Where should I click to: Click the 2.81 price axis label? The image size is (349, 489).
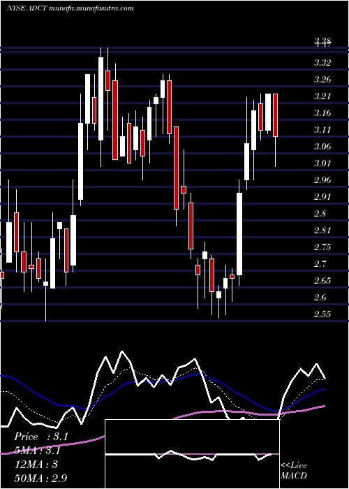pyautogui.click(x=322, y=231)
